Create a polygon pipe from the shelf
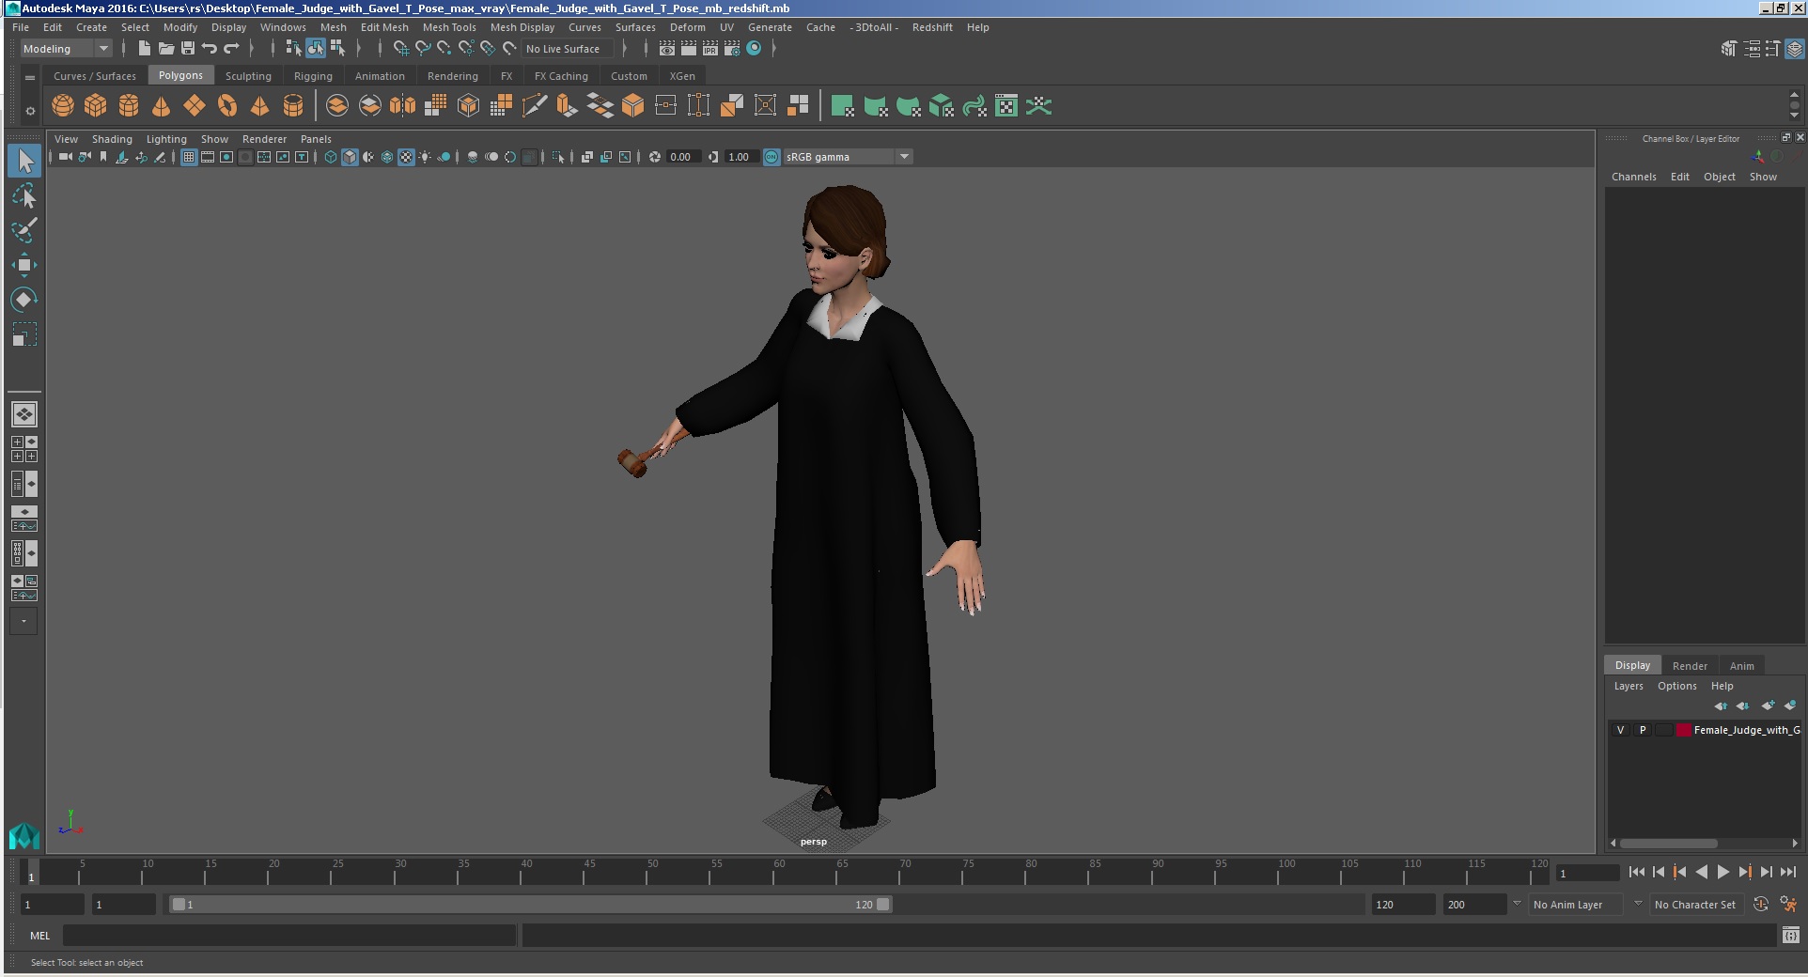 (293, 106)
